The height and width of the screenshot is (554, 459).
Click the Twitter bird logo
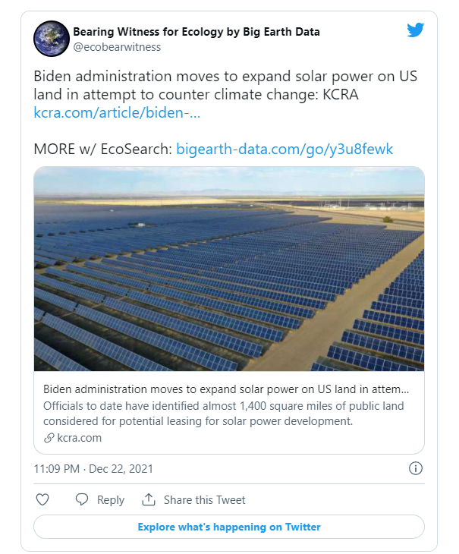[416, 30]
